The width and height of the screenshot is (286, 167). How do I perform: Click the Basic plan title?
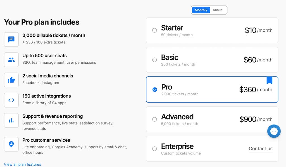coord(170,57)
